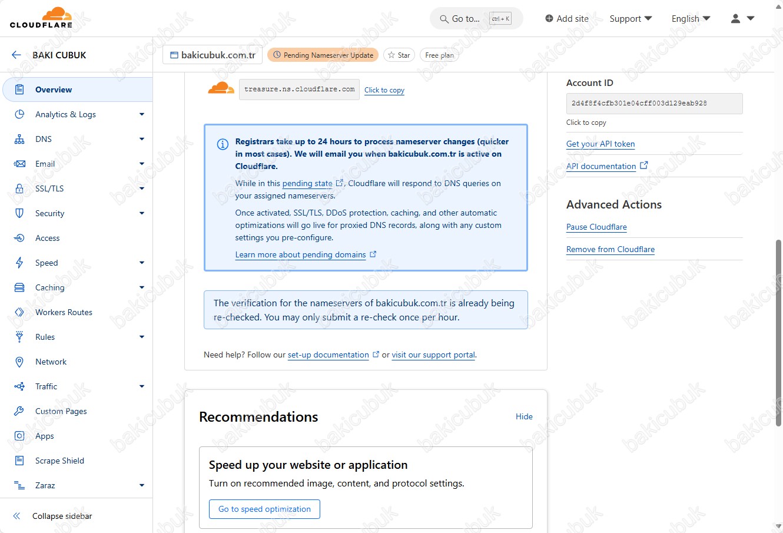The image size is (783, 533).
Task: Click the plus icon beside Add site
Action: click(549, 18)
